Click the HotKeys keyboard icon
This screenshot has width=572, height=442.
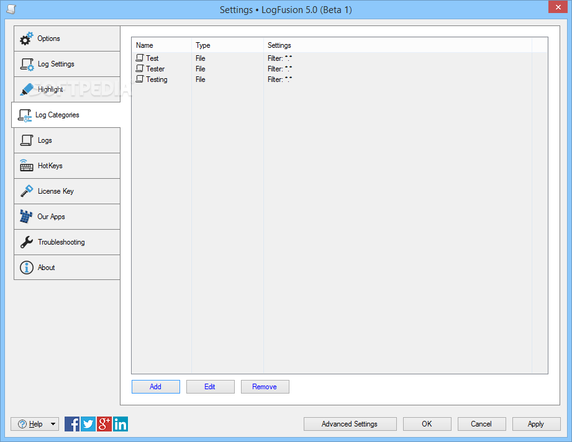(x=26, y=166)
